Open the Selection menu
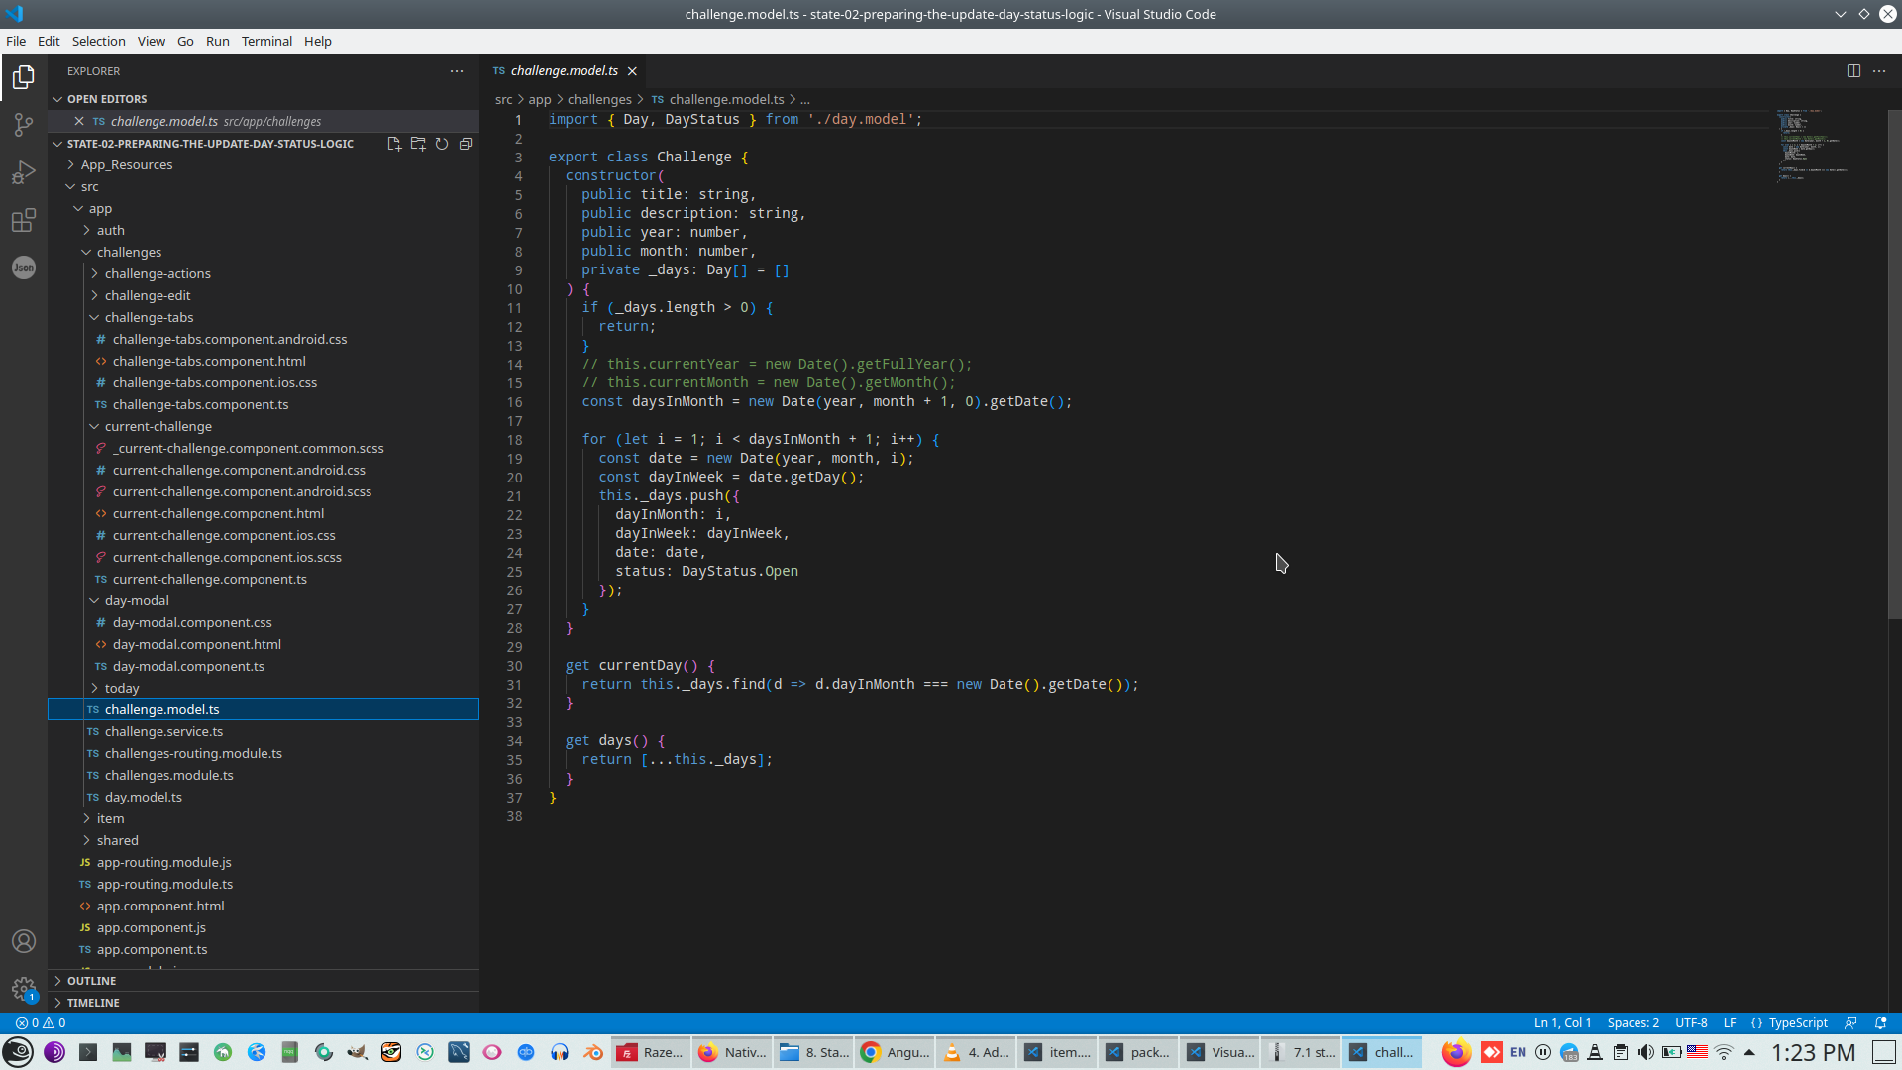Screen dimensions: 1902x1070 98,41
